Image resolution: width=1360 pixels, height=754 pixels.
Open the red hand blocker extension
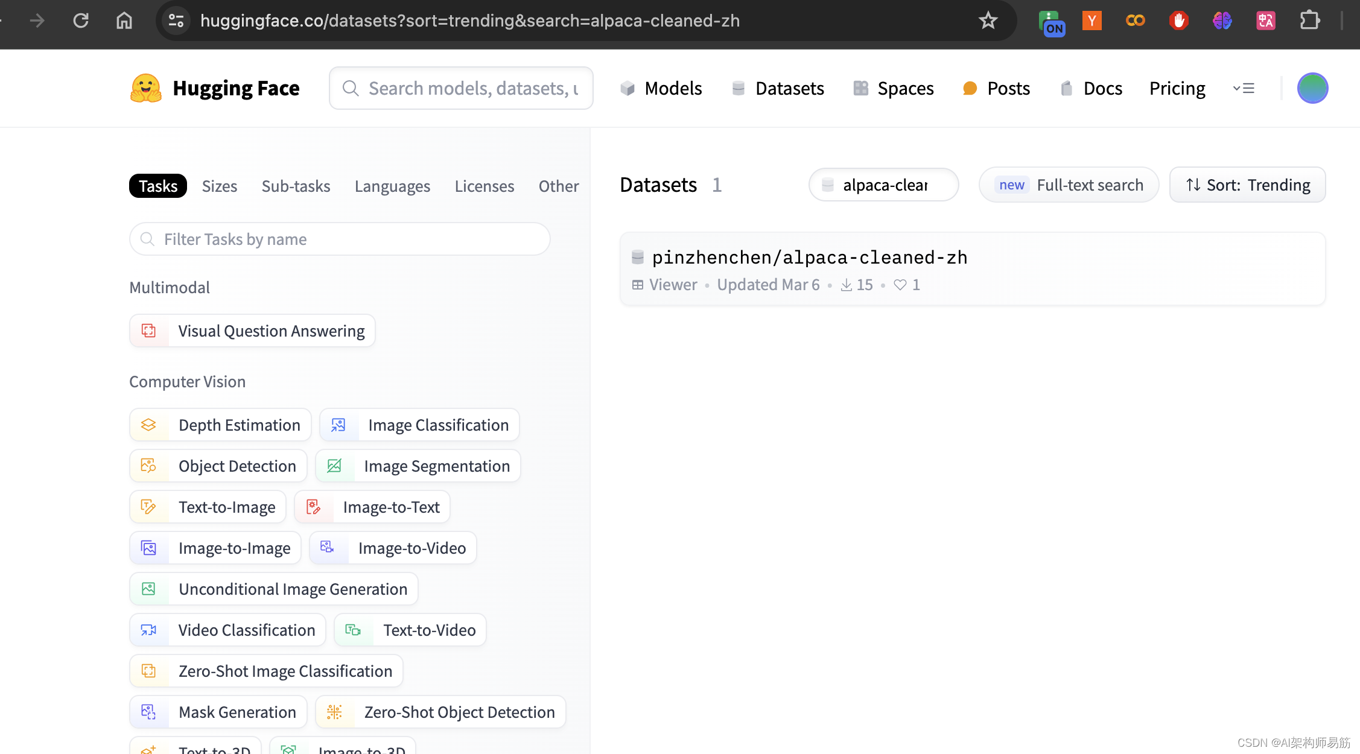coord(1179,21)
